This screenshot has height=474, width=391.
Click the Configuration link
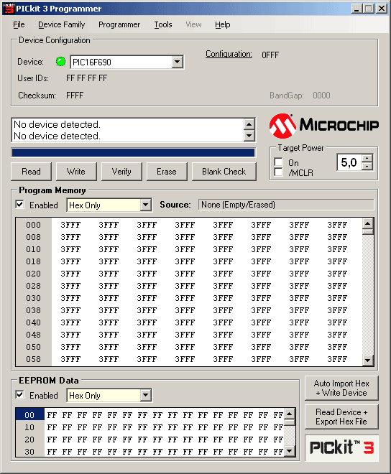coord(229,54)
